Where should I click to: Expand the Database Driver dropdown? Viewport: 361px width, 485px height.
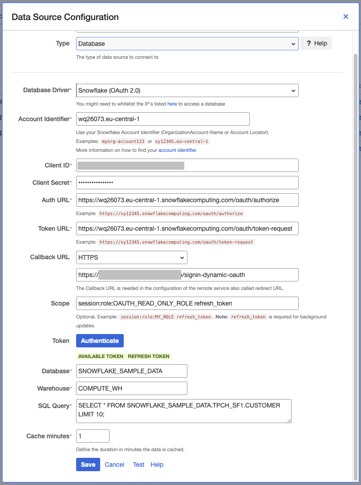(x=187, y=90)
